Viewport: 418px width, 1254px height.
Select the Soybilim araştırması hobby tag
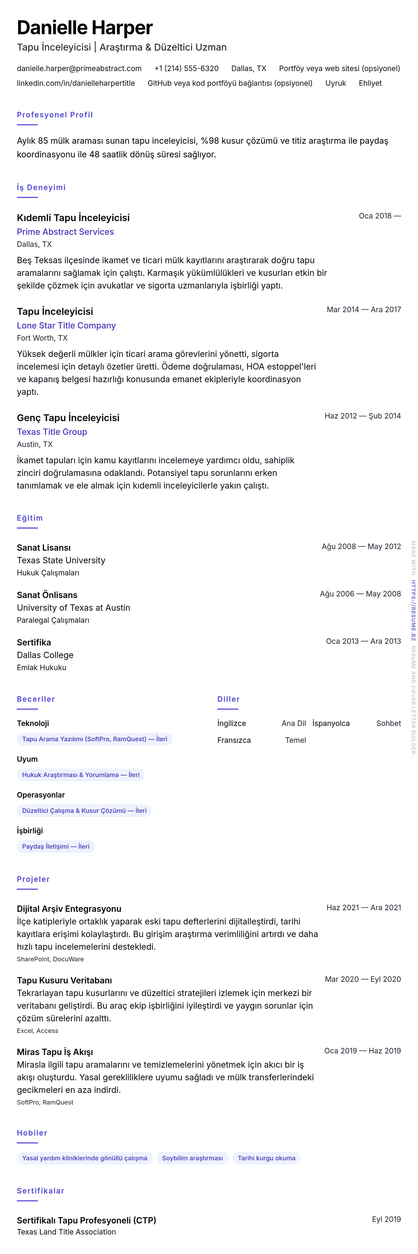pos(192,1158)
